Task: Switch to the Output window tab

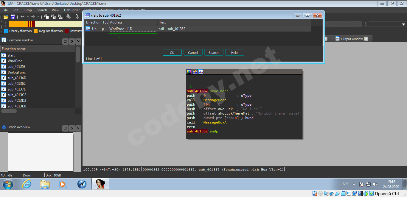Action: coord(352,39)
